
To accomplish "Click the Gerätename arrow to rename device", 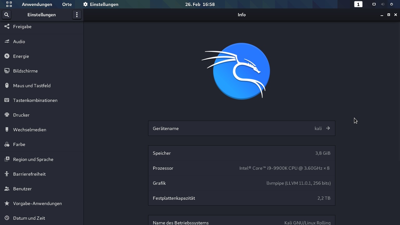I will 328,128.
